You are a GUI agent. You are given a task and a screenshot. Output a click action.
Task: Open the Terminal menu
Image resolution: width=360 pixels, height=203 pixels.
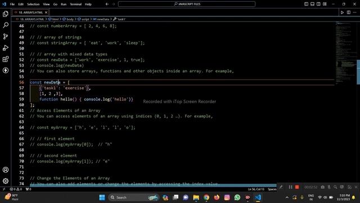tap(75, 4)
